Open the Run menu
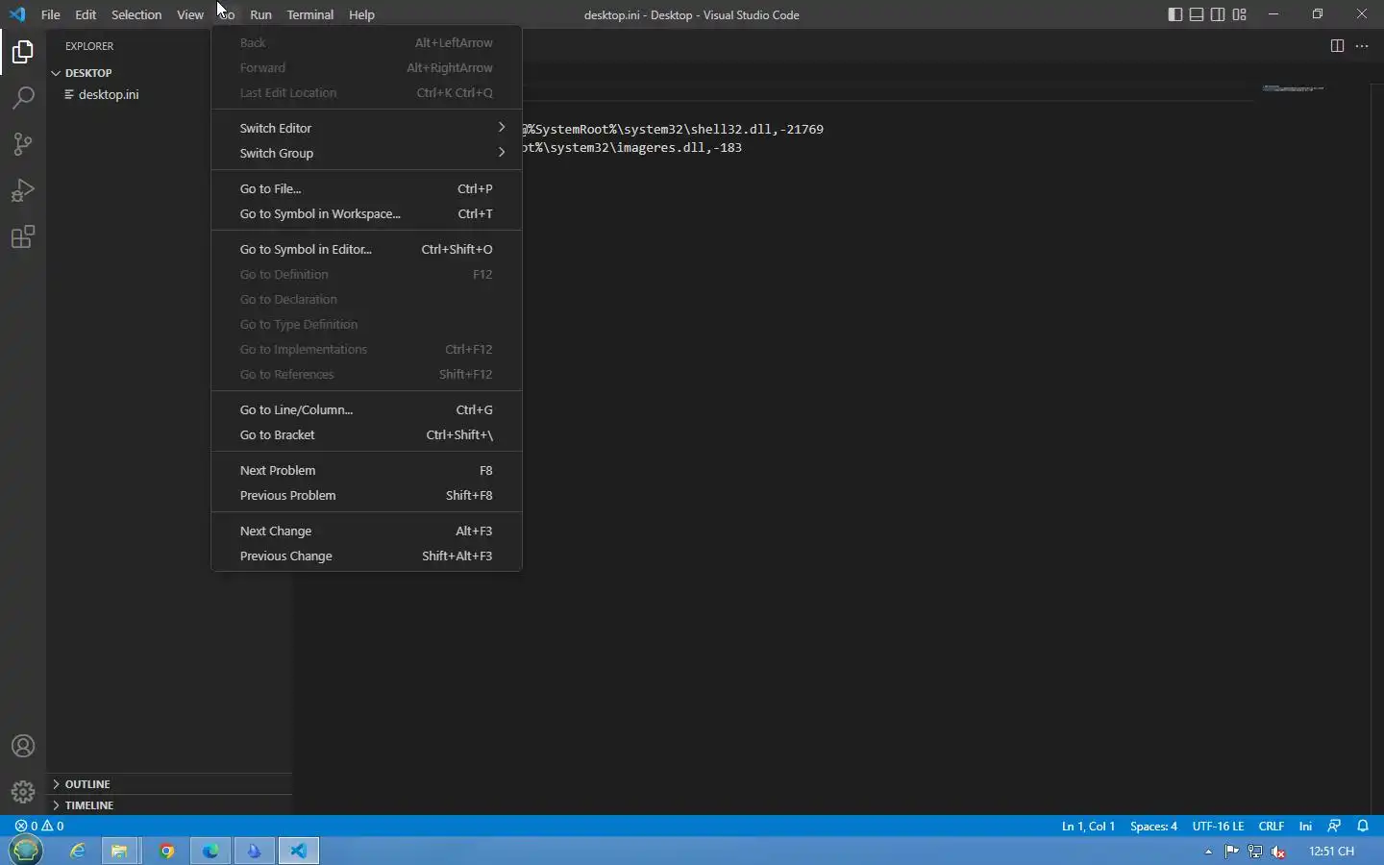The image size is (1384, 865). (260, 14)
